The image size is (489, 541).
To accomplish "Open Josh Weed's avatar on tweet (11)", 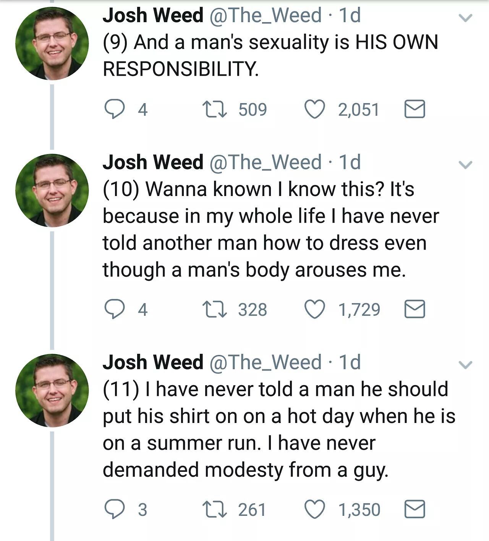I will click(x=52, y=390).
